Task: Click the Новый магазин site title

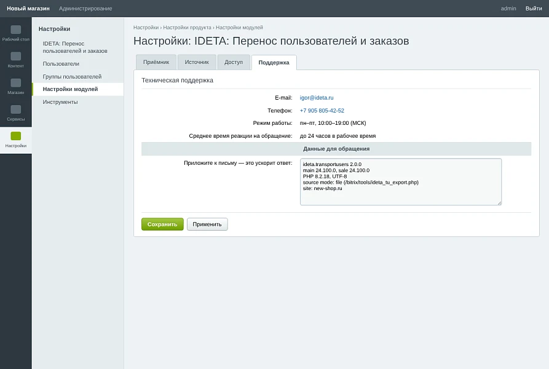Action: (x=28, y=9)
